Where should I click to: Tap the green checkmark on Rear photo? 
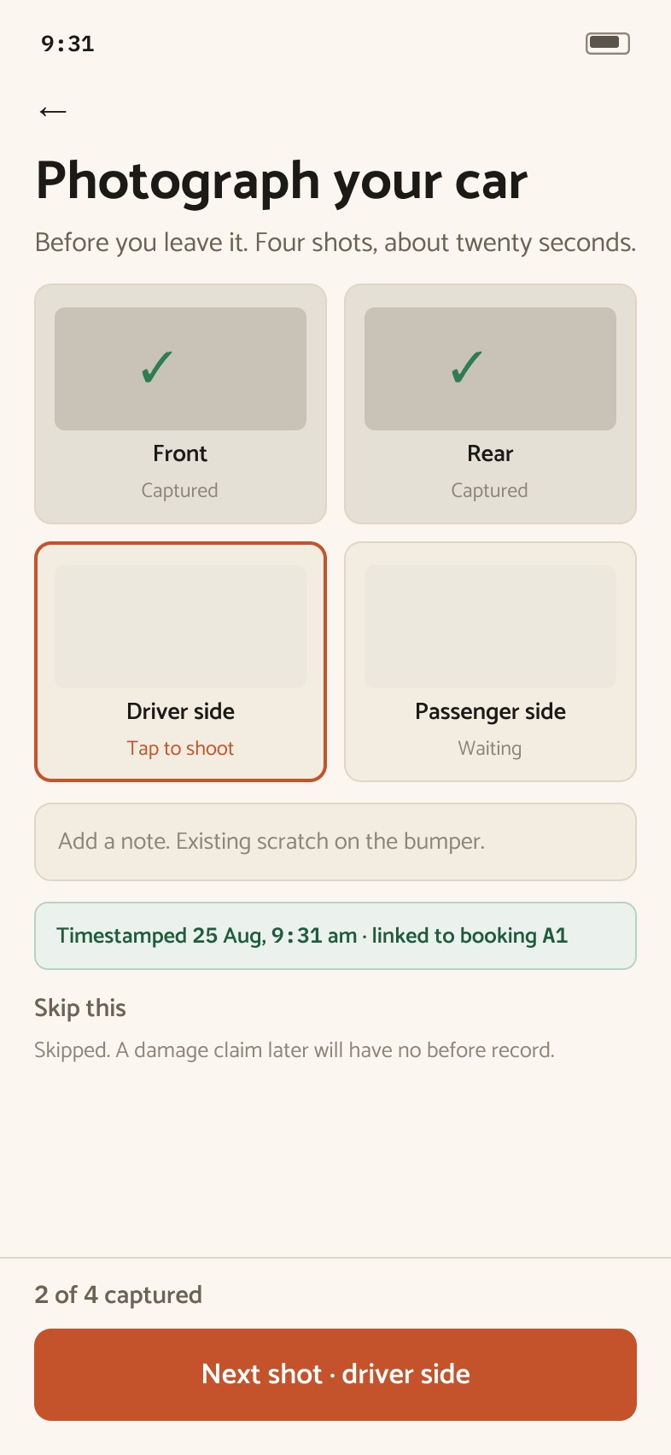pyautogui.click(x=467, y=367)
